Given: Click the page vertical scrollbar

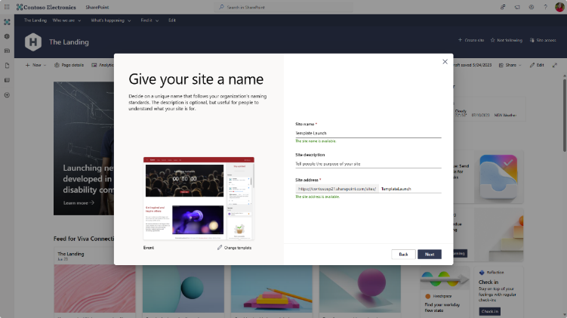Looking at the screenshot, I should (x=565, y=115).
